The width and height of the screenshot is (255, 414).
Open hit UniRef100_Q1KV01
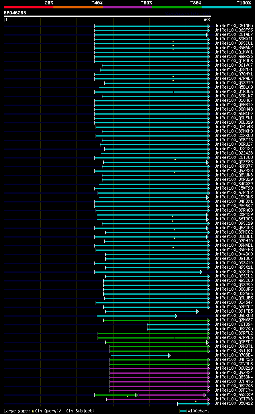pyautogui.click(x=233, y=52)
